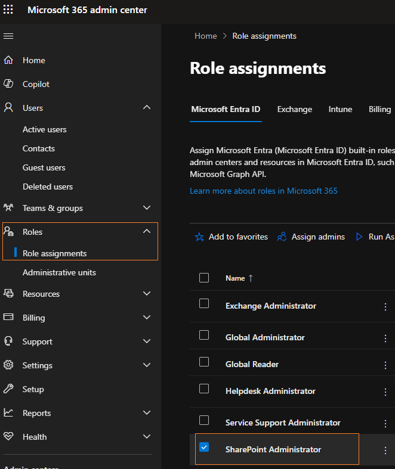Check the Service Support Administrator checkbox

(x=204, y=420)
